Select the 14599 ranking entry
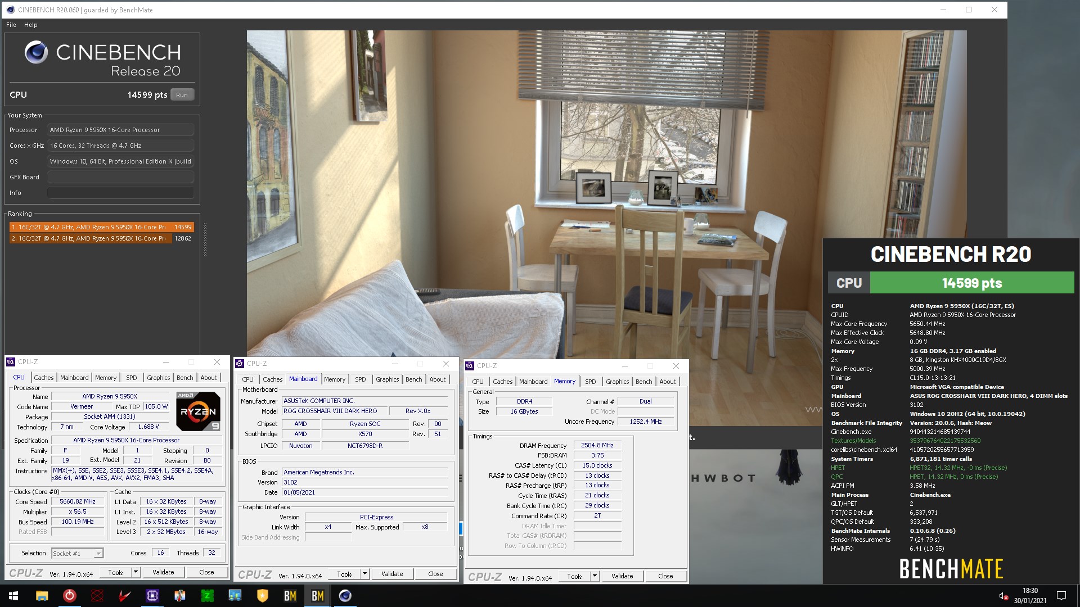The image size is (1080, 607). click(x=102, y=227)
